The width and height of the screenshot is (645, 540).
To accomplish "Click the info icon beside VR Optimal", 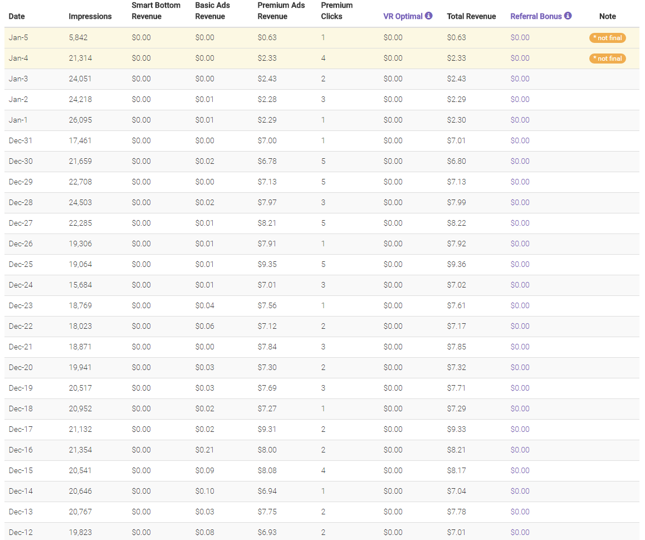I will [429, 16].
